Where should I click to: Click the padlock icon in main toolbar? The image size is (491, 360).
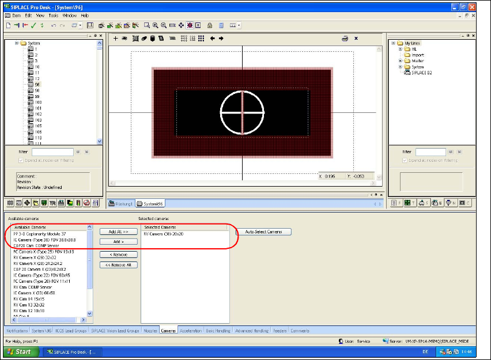[x=210, y=26]
